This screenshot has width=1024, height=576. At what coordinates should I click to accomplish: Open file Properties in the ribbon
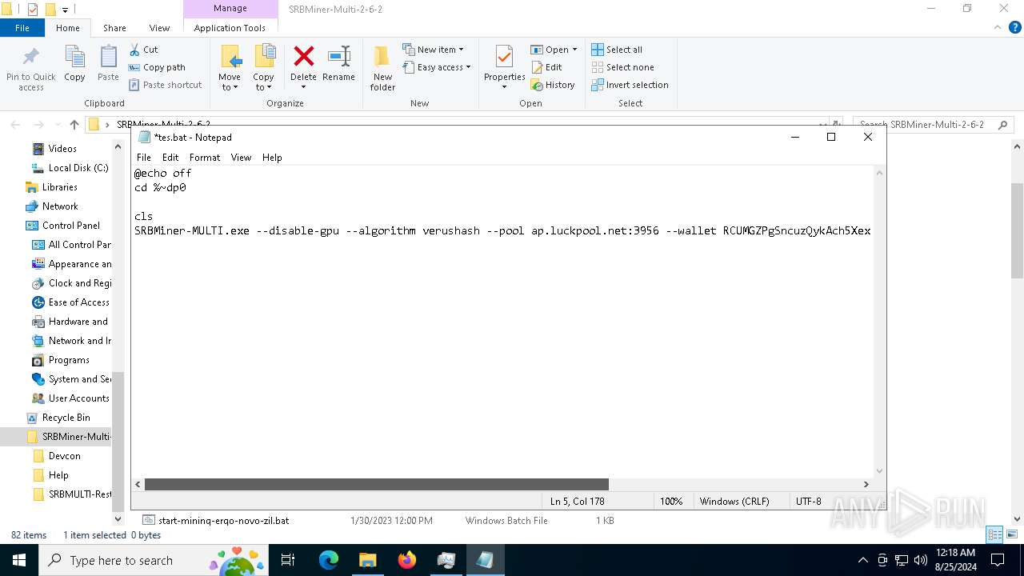coord(504,67)
